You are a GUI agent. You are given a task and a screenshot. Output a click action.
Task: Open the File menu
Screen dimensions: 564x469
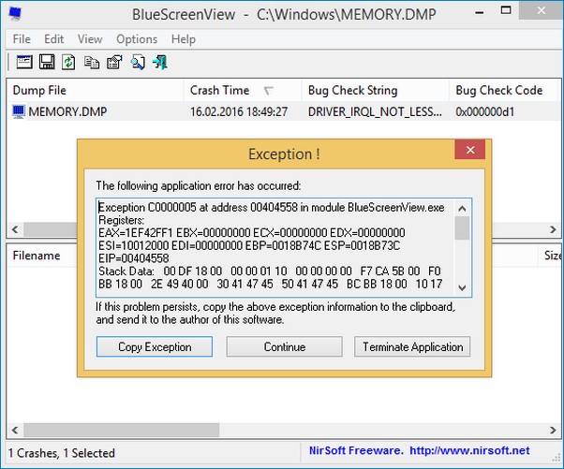[22, 39]
